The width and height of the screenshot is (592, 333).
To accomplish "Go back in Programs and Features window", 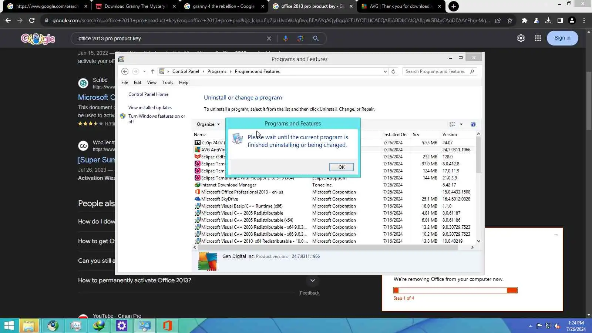I will click(125, 71).
